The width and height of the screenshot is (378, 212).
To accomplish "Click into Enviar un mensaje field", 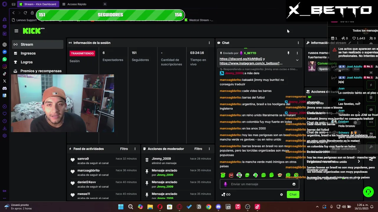I will 260,184.
